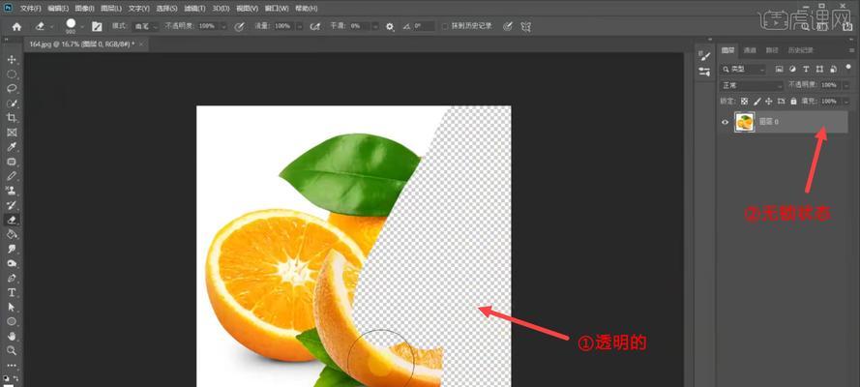
Task: Open smoothing options gear
Action: [x=390, y=26]
